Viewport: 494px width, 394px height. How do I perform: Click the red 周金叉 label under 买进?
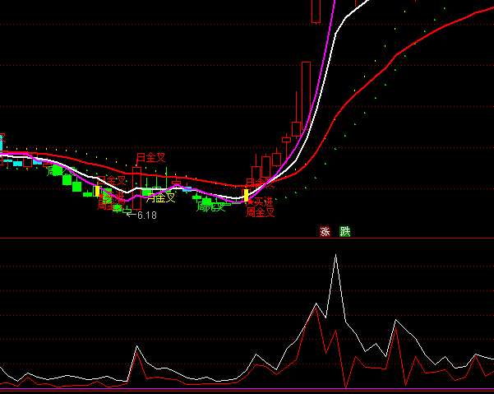261,212
